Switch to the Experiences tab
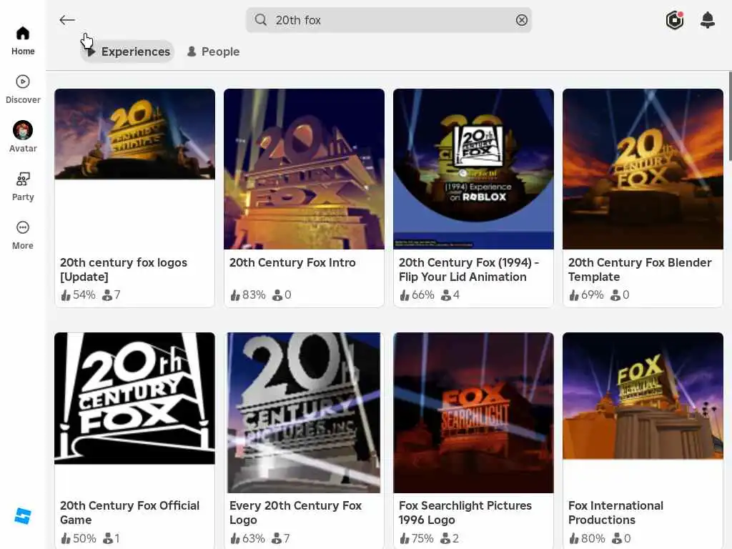The width and height of the screenshot is (732, 549). (x=127, y=51)
